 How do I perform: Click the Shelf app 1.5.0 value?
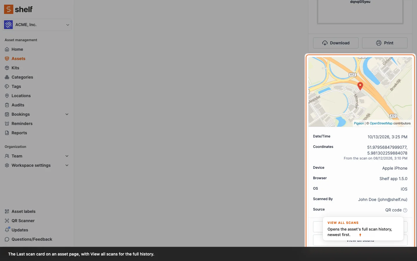(x=393, y=179)
